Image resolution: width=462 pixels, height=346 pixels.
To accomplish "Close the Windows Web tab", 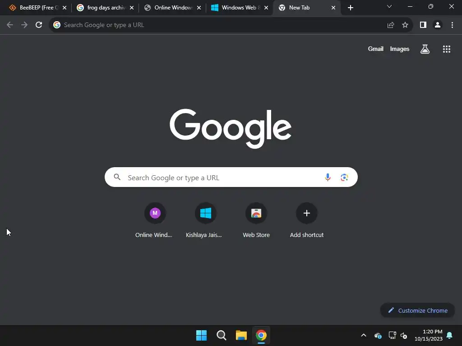I will 266,8.
